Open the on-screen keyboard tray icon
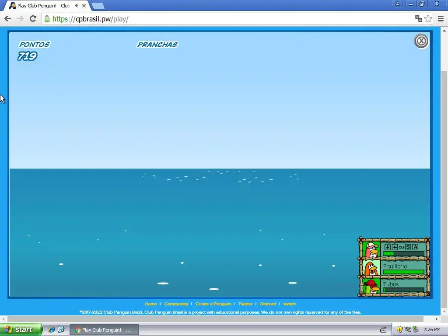Image resolution: width=448 pixels, height=336 pixels. coord(383,330)
